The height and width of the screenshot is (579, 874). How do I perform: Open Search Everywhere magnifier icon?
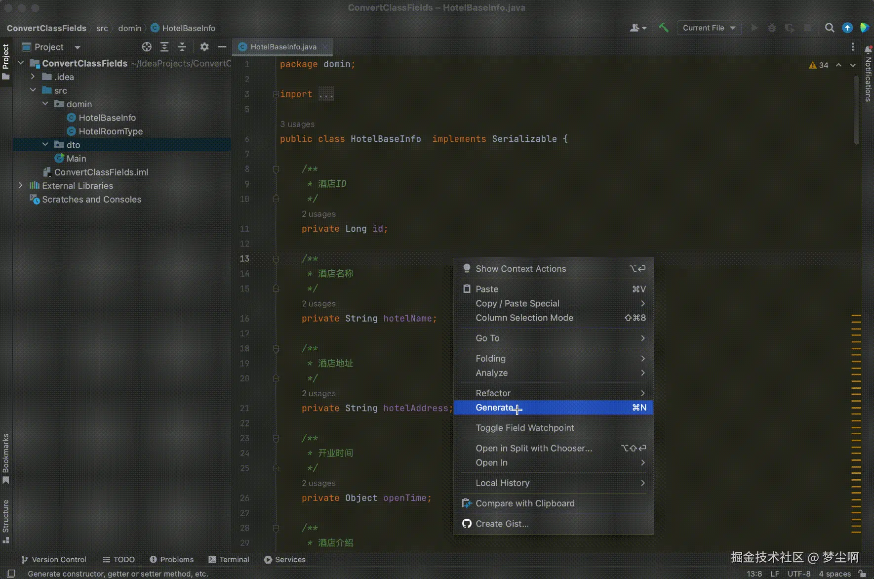click(x=830, y=28)
